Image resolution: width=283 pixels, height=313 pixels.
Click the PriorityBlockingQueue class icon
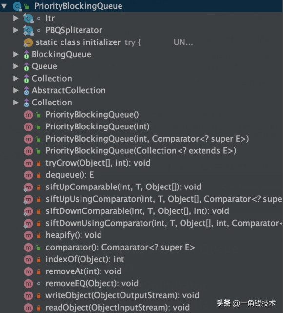click(17, 6)
